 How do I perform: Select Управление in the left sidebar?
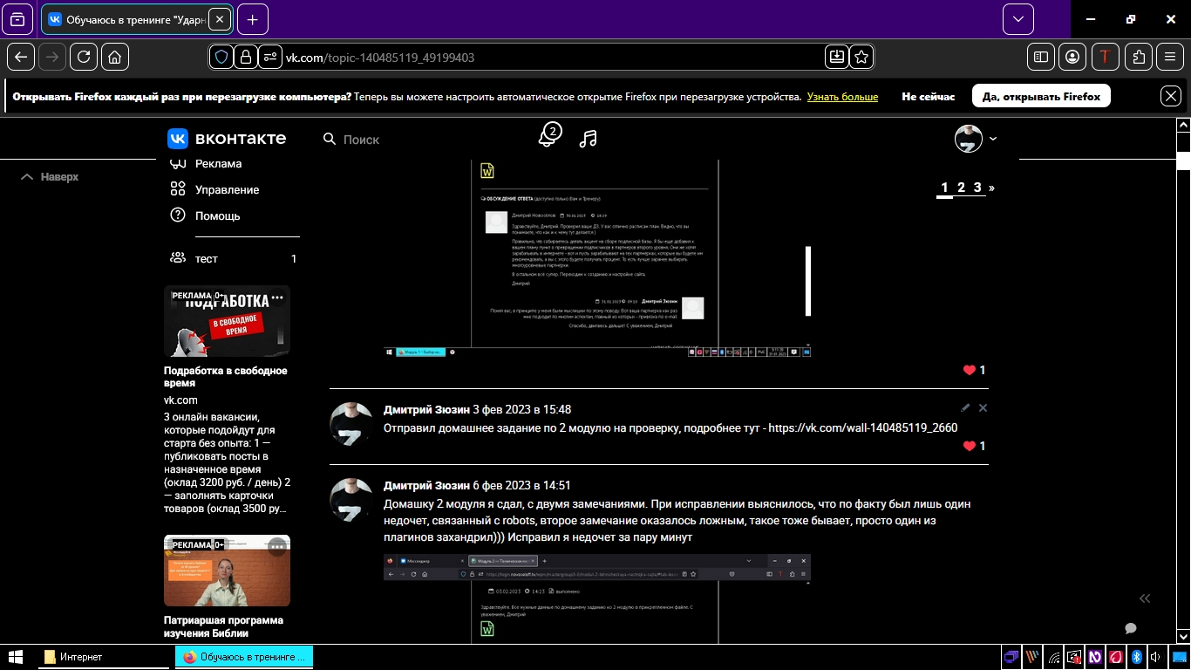coord(227,189)
